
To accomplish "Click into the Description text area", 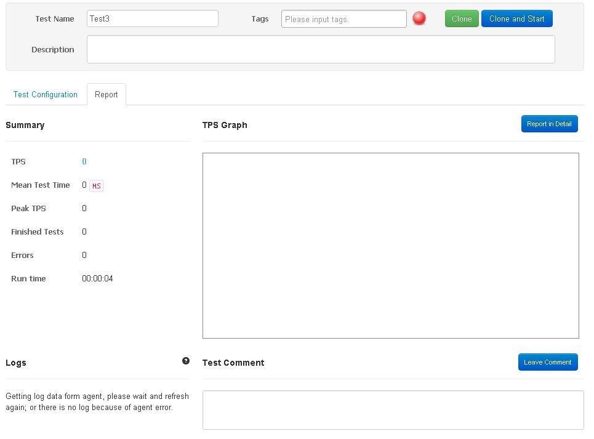I will pos(320,49).
